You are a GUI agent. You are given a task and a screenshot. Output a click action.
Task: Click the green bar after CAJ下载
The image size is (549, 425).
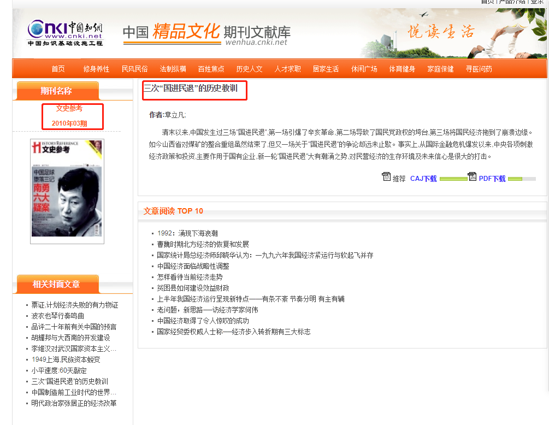pos(453,179)
